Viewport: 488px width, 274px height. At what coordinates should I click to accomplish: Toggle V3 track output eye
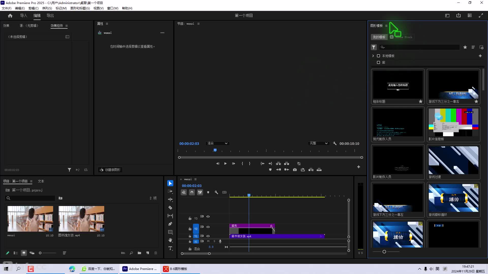coord(208,216)
